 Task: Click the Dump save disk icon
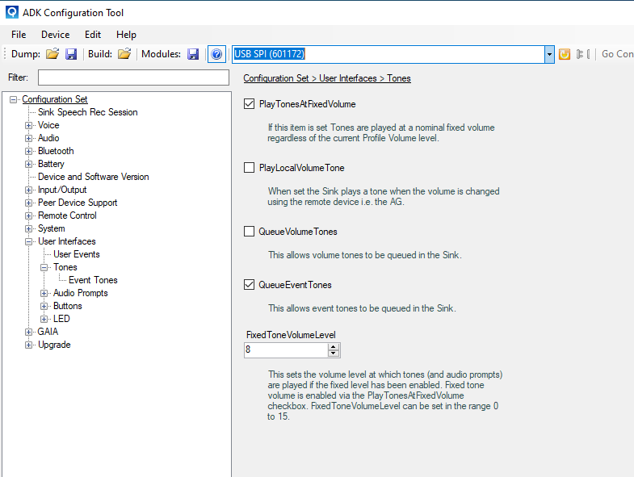[71, 54]
